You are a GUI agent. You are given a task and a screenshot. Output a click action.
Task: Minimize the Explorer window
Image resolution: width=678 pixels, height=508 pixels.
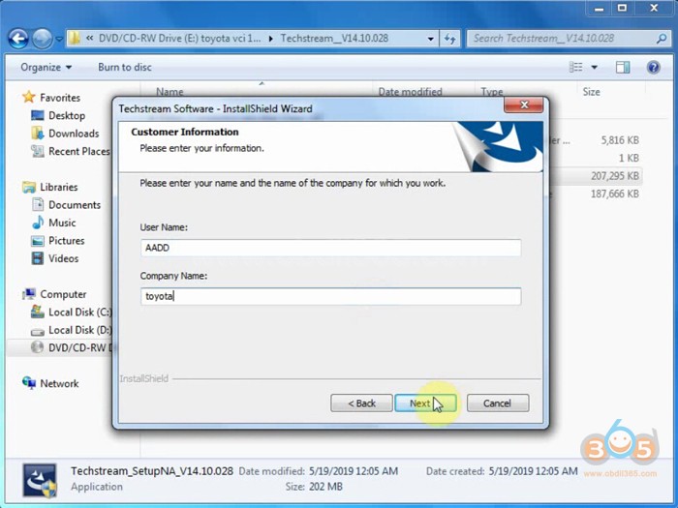[x=599, y=8]
